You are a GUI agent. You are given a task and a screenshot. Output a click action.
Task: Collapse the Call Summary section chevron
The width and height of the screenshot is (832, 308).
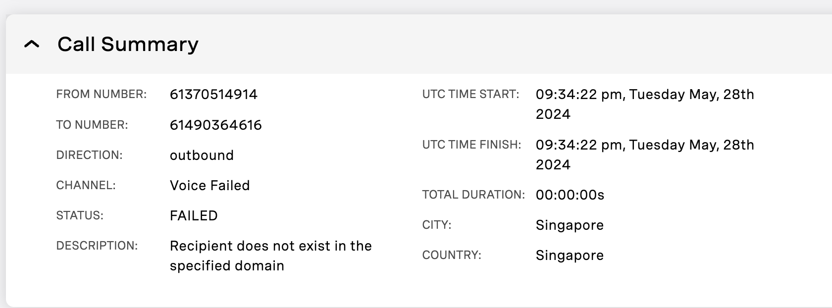click(32, 45)
